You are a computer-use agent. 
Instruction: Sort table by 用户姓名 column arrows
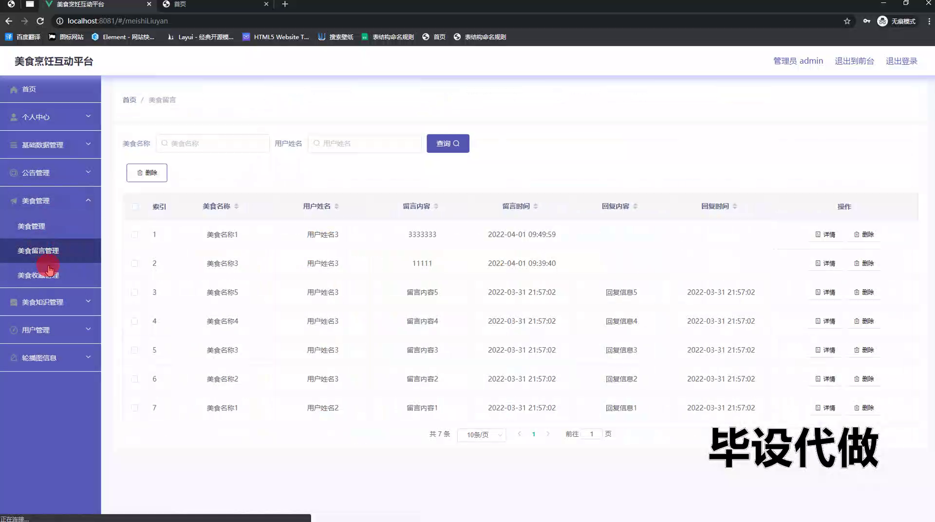pyautogui.click(x=337, y=206)
